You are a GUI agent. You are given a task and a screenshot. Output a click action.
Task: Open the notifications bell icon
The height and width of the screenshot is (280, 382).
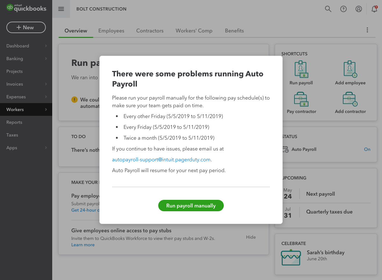click(x=374, y=9)
